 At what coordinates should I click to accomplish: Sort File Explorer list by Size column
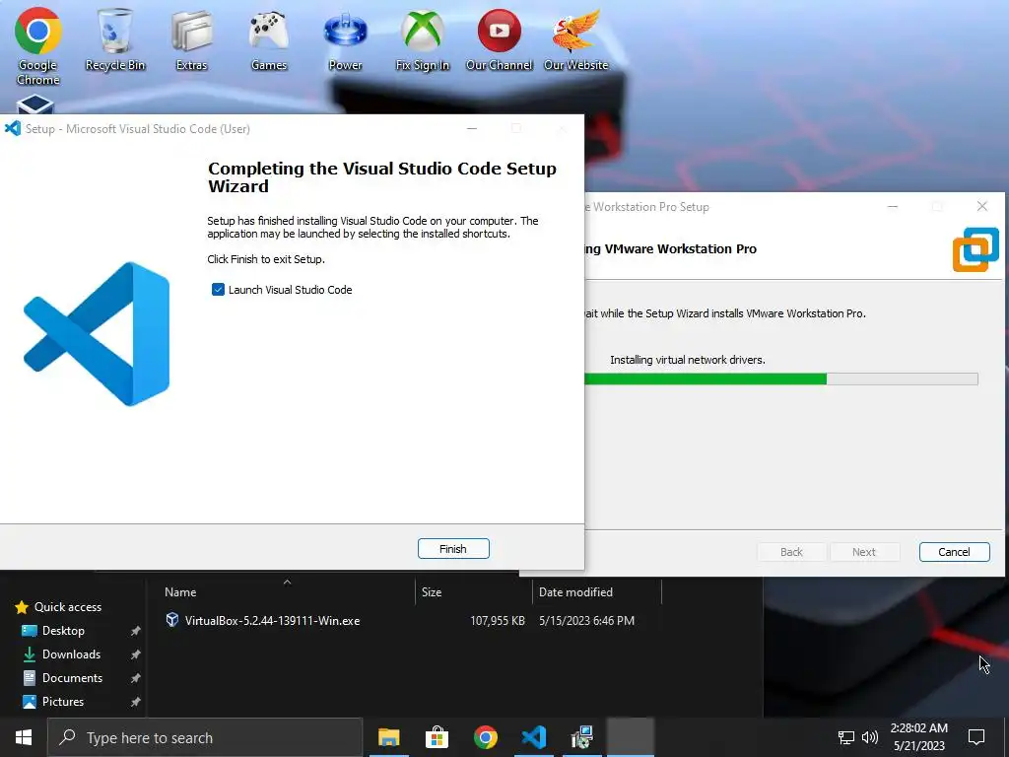pyautogui.click(x=432, y=592)
